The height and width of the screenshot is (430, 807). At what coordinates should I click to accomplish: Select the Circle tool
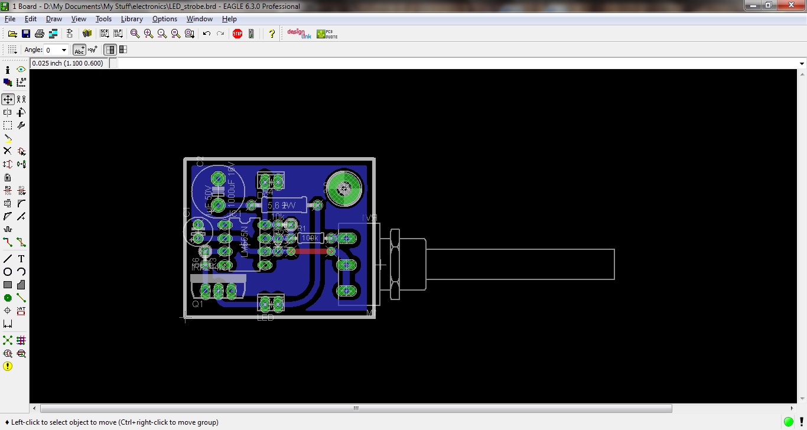point(8,272)
